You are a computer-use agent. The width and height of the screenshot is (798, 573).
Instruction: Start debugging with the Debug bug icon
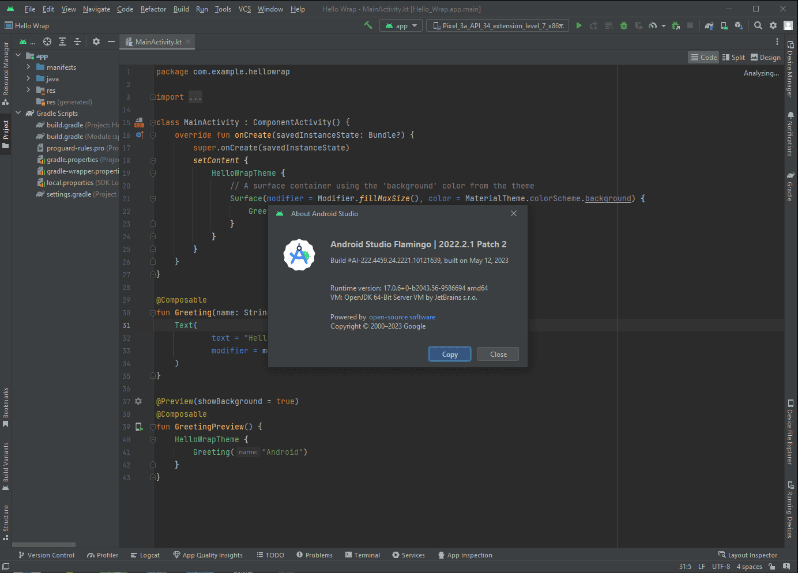point(623,25)
